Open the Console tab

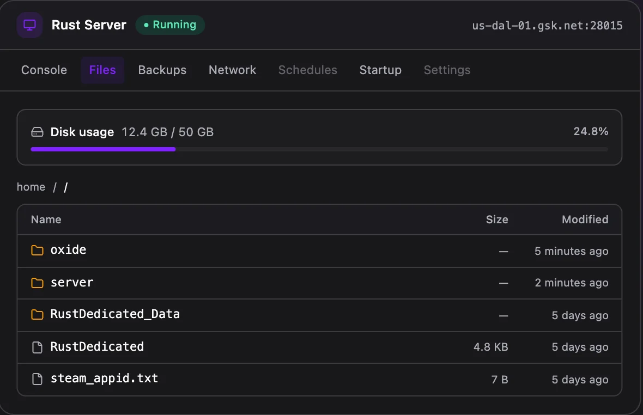pos(44,70)
